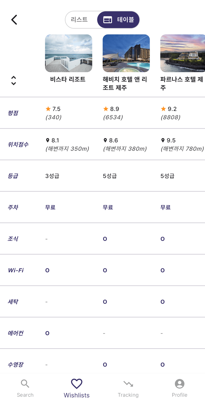Open the Tracking graph icon
Viewport: 205px width, 411px height.
coord(128,384)
